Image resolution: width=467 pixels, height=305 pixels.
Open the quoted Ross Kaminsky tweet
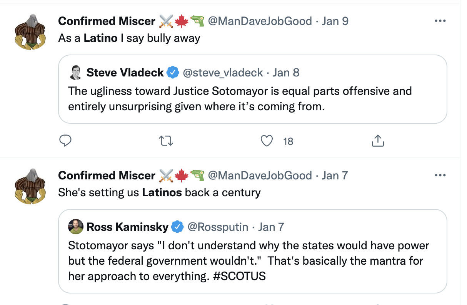252,261
